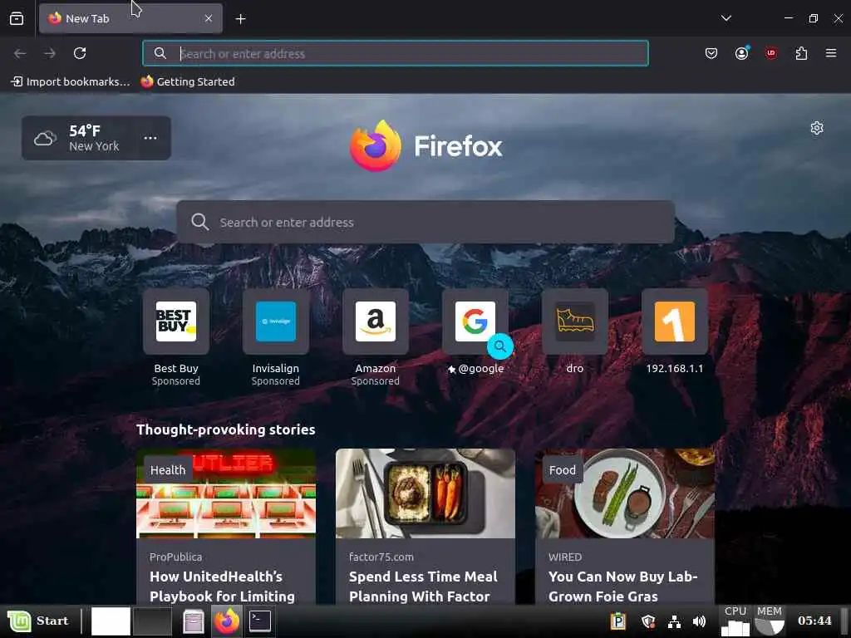The image size is (851, 638).
Task: Reload the current page
Action: [80, 53]
